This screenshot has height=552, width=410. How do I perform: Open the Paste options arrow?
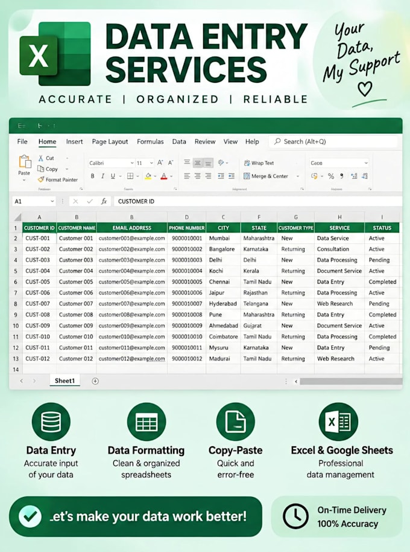tap(24, 180)
